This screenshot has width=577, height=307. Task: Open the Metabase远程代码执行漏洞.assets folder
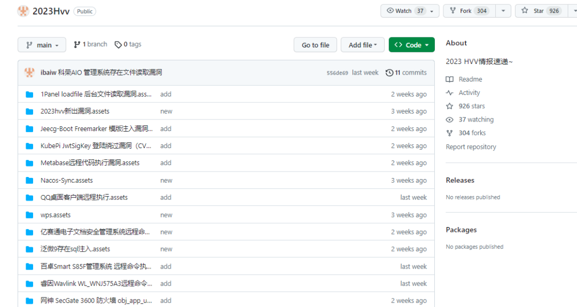click(x=90, y=163)
